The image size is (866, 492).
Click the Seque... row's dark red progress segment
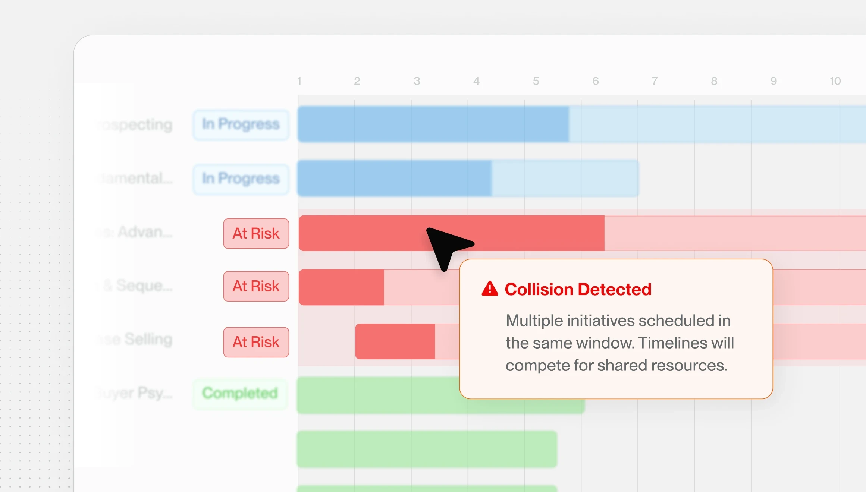coord(341,287)
